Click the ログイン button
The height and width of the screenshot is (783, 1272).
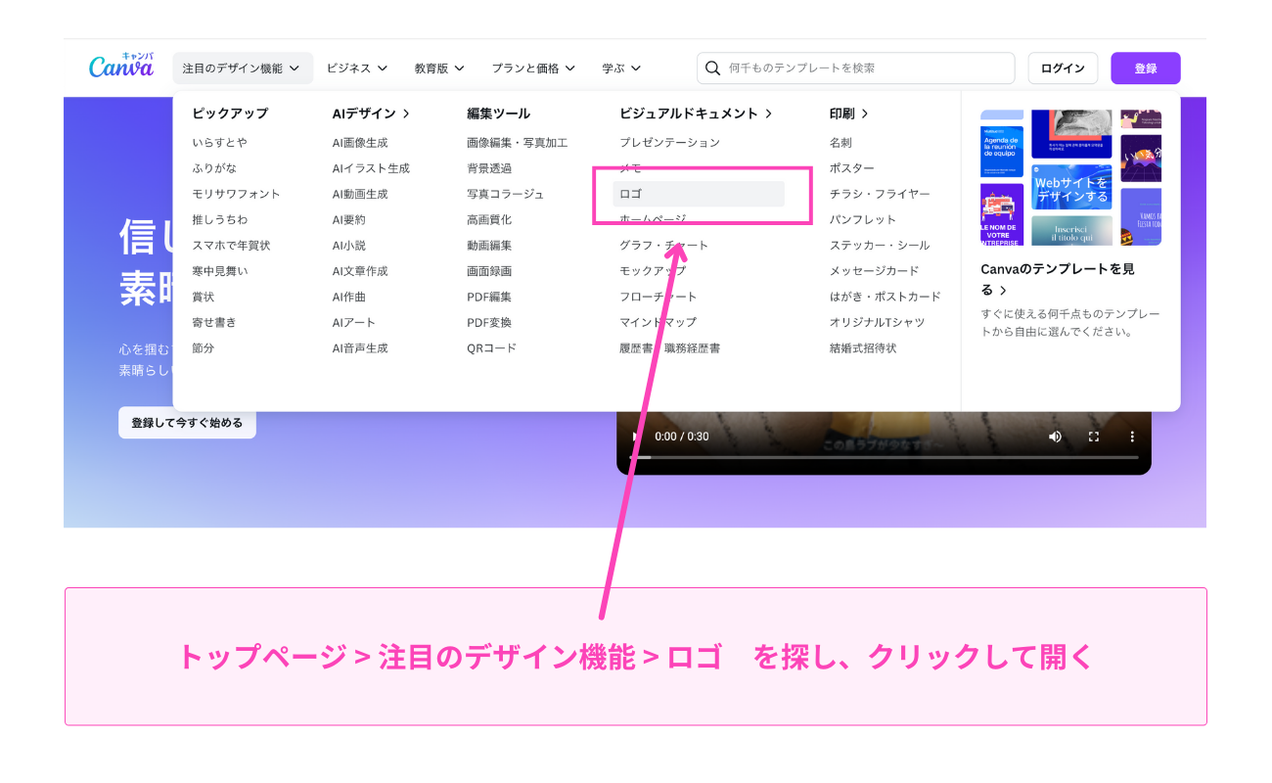[1063, 69]
